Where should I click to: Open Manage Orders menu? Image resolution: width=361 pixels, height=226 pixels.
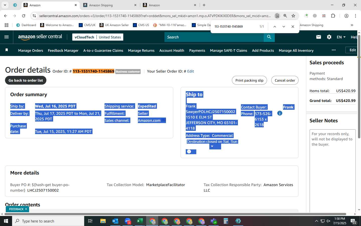pos(31,50)
